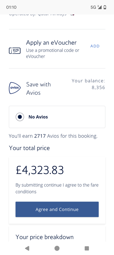Add an eVoucher via ADD link
The image size is (114, 255).
coord(95,46)
